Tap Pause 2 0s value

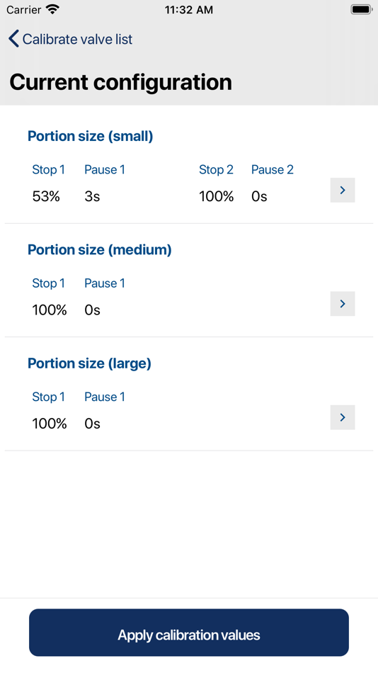click(x=259, y=196)
